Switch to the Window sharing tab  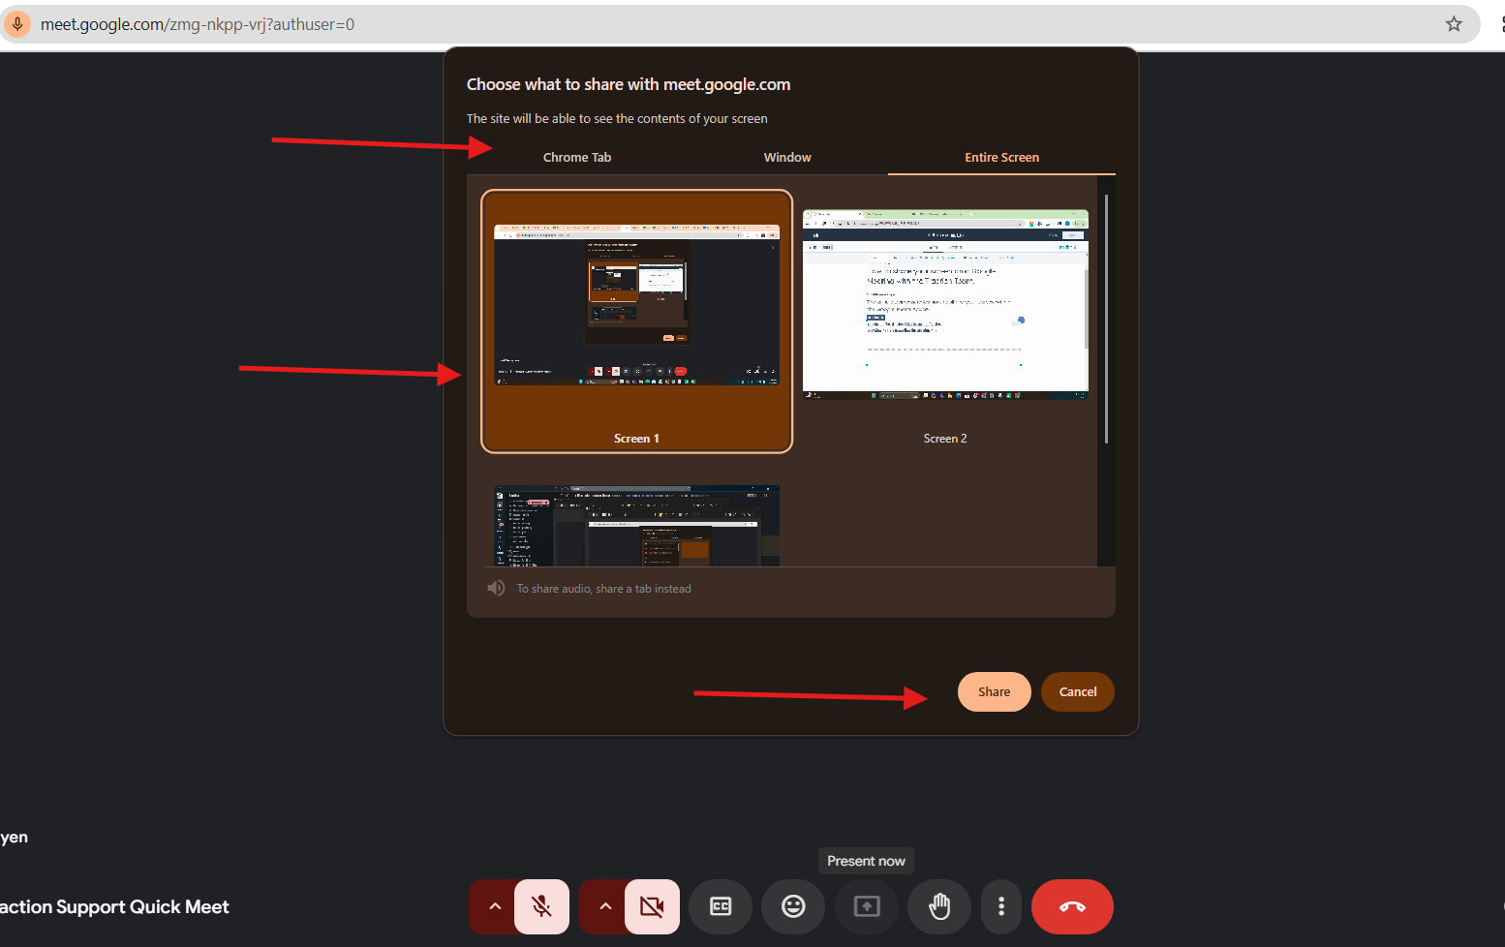pos(787,157)
